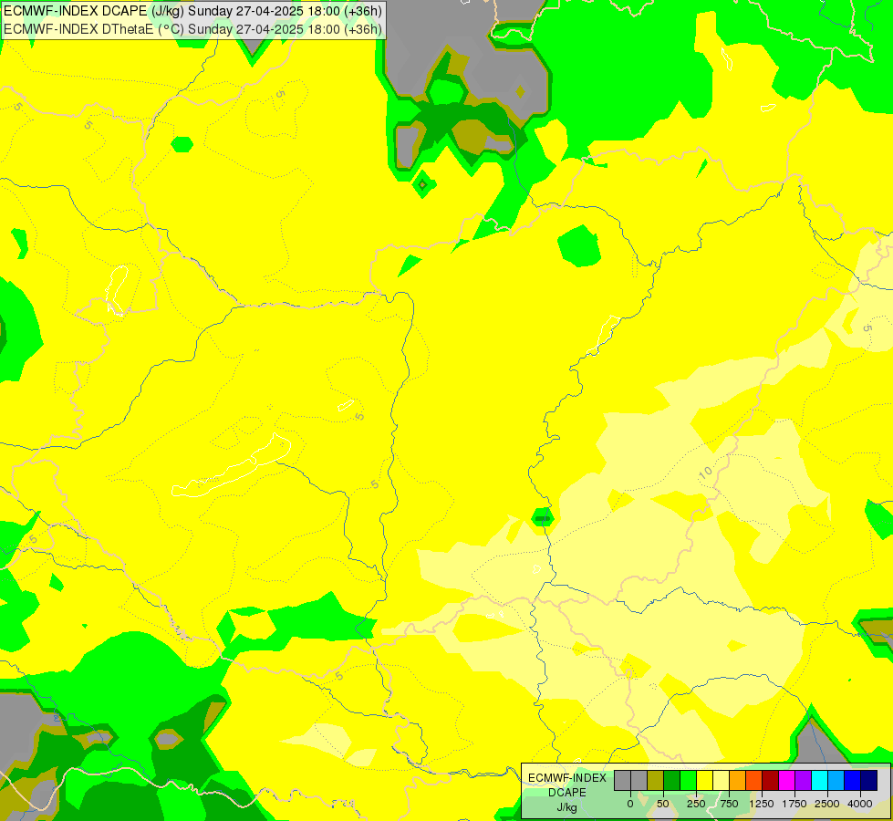Click the navy legend swatch

point(868,781)
